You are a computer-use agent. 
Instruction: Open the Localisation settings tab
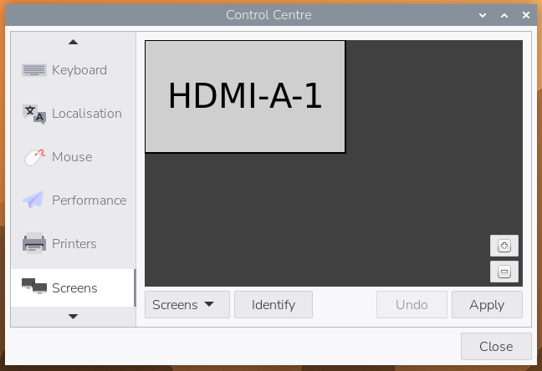(86, 114)
